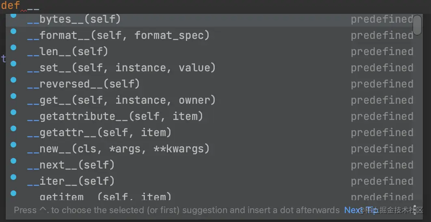
Task: Choose __getattr__(self, item) from completion list
Action: 99,132
